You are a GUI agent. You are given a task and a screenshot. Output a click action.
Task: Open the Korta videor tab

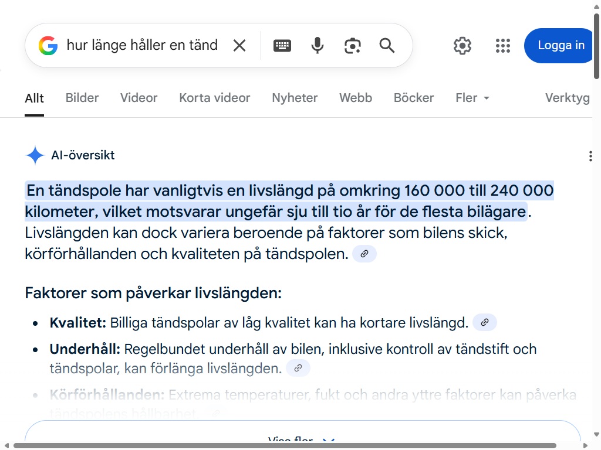coord(215,98)
